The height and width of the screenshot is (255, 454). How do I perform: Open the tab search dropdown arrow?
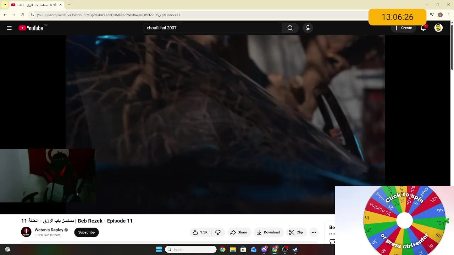pyautogui.click(x=5, y=5)
